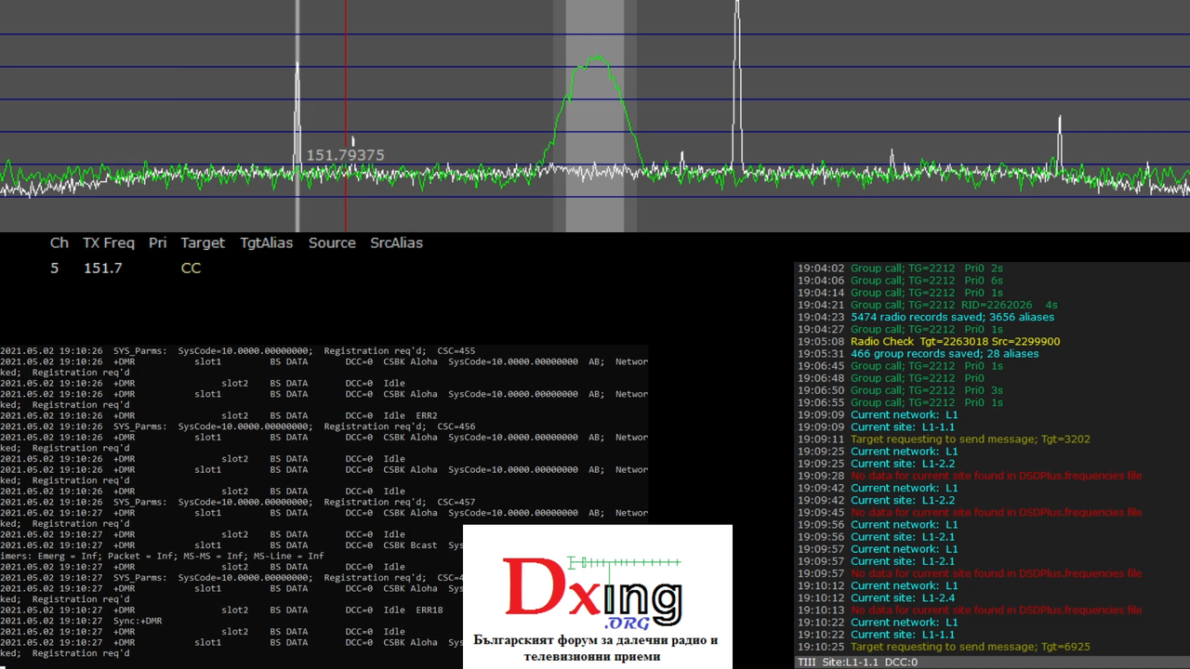This screenshot has height=669, width=1190.
Task: Select the SrcAlias column header
Action: 396,243
